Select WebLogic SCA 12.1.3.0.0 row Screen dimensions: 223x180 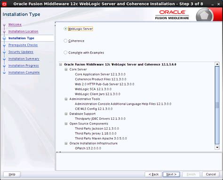93,89
